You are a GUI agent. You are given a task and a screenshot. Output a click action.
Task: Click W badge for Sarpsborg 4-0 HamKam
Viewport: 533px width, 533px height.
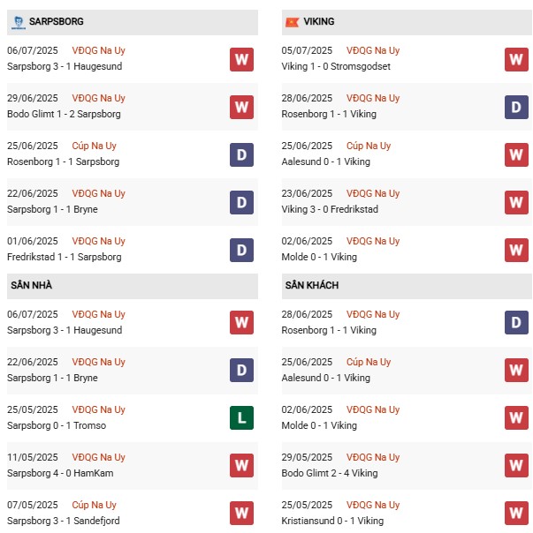[x=241, y=466]
